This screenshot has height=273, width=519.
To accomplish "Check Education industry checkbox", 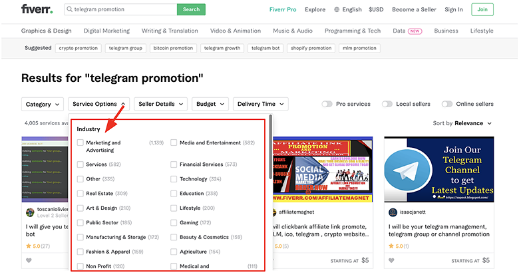I will coord(174,194).
